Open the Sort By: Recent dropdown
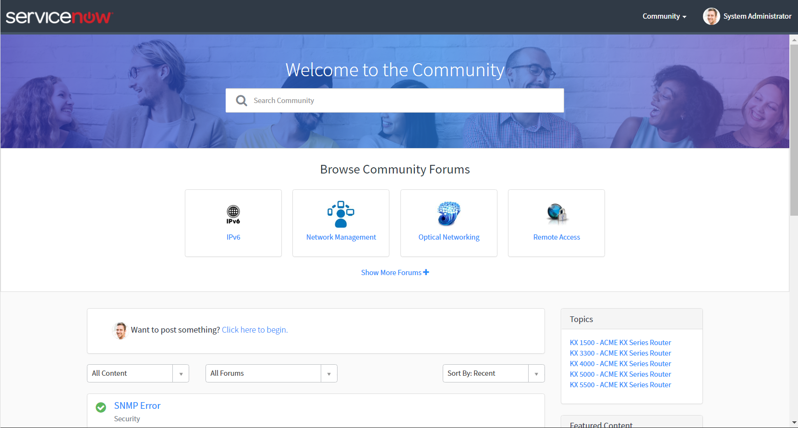The width and height of the screenshot is (798, 428). [x=494, y=373]
